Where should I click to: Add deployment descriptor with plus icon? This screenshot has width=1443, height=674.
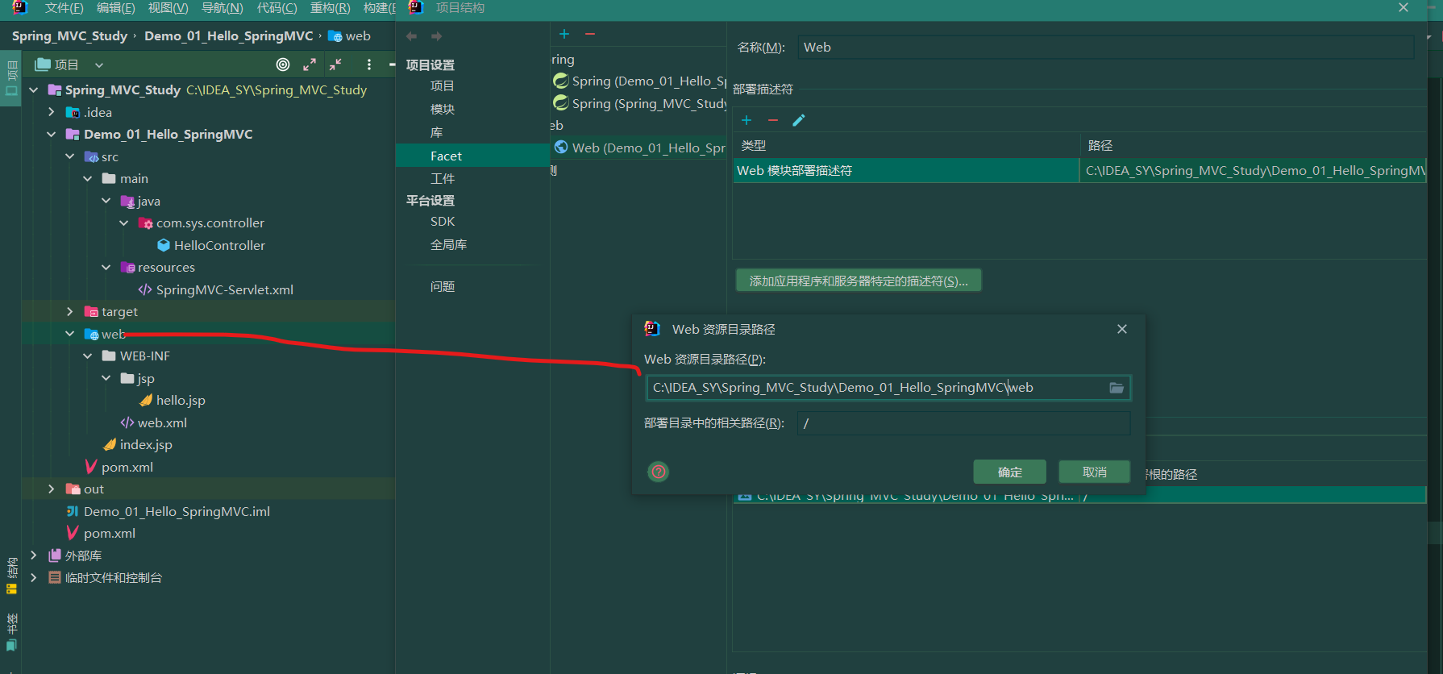[746, 120]
